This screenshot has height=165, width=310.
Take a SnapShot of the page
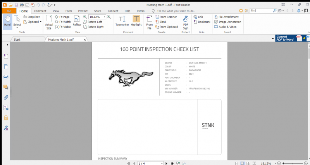click(x=31, y=17)
